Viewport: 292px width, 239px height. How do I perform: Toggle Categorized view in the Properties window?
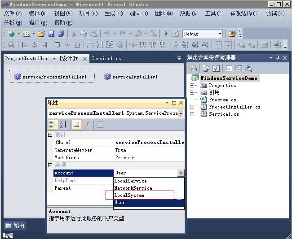[53, 125]
